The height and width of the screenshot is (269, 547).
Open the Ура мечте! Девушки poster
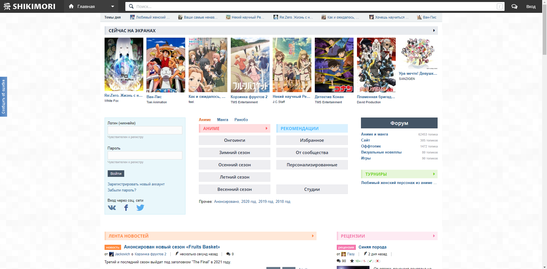418,53
